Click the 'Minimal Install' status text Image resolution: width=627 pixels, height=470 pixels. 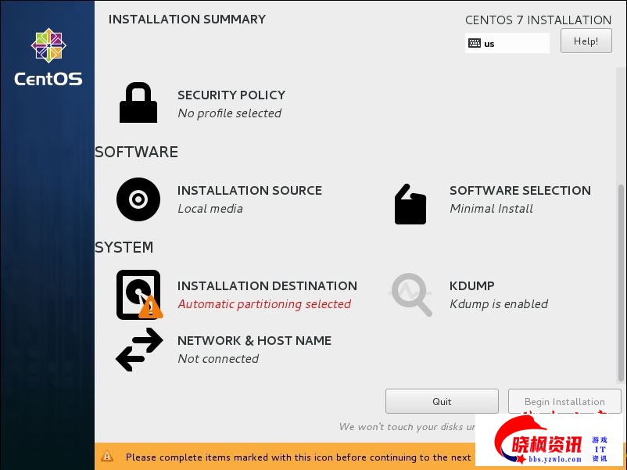click(x=491, y=209)
